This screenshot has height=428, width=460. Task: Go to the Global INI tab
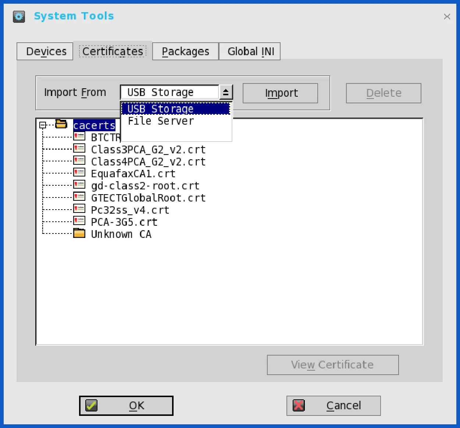tap(250, 51)
